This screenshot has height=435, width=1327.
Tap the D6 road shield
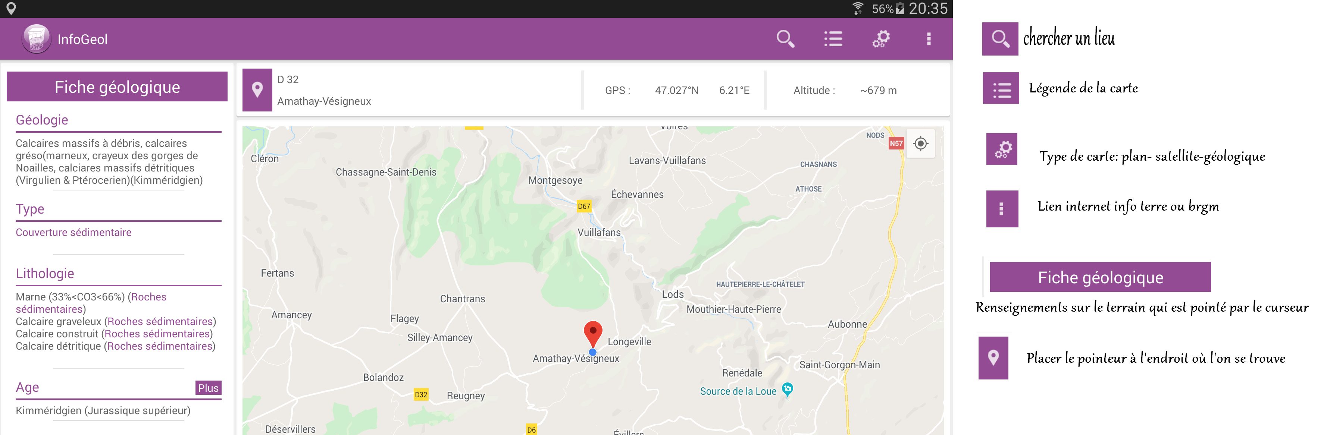coord(531,429)
